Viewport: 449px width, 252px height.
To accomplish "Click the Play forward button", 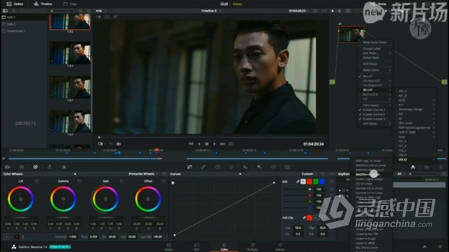I will [x=215, y=144].
